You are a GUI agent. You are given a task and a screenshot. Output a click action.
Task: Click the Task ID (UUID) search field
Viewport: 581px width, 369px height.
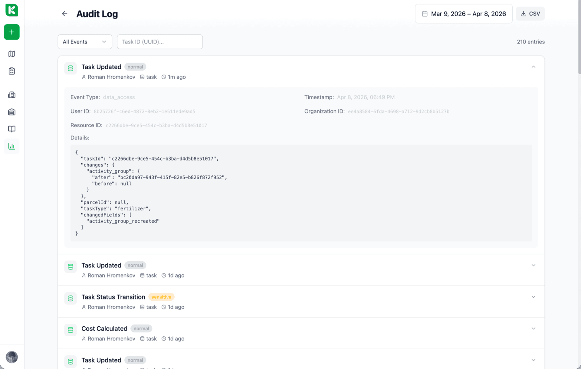pos(160,42)
